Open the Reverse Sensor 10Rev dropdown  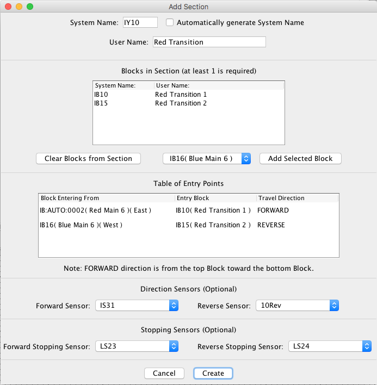(297, 306)
